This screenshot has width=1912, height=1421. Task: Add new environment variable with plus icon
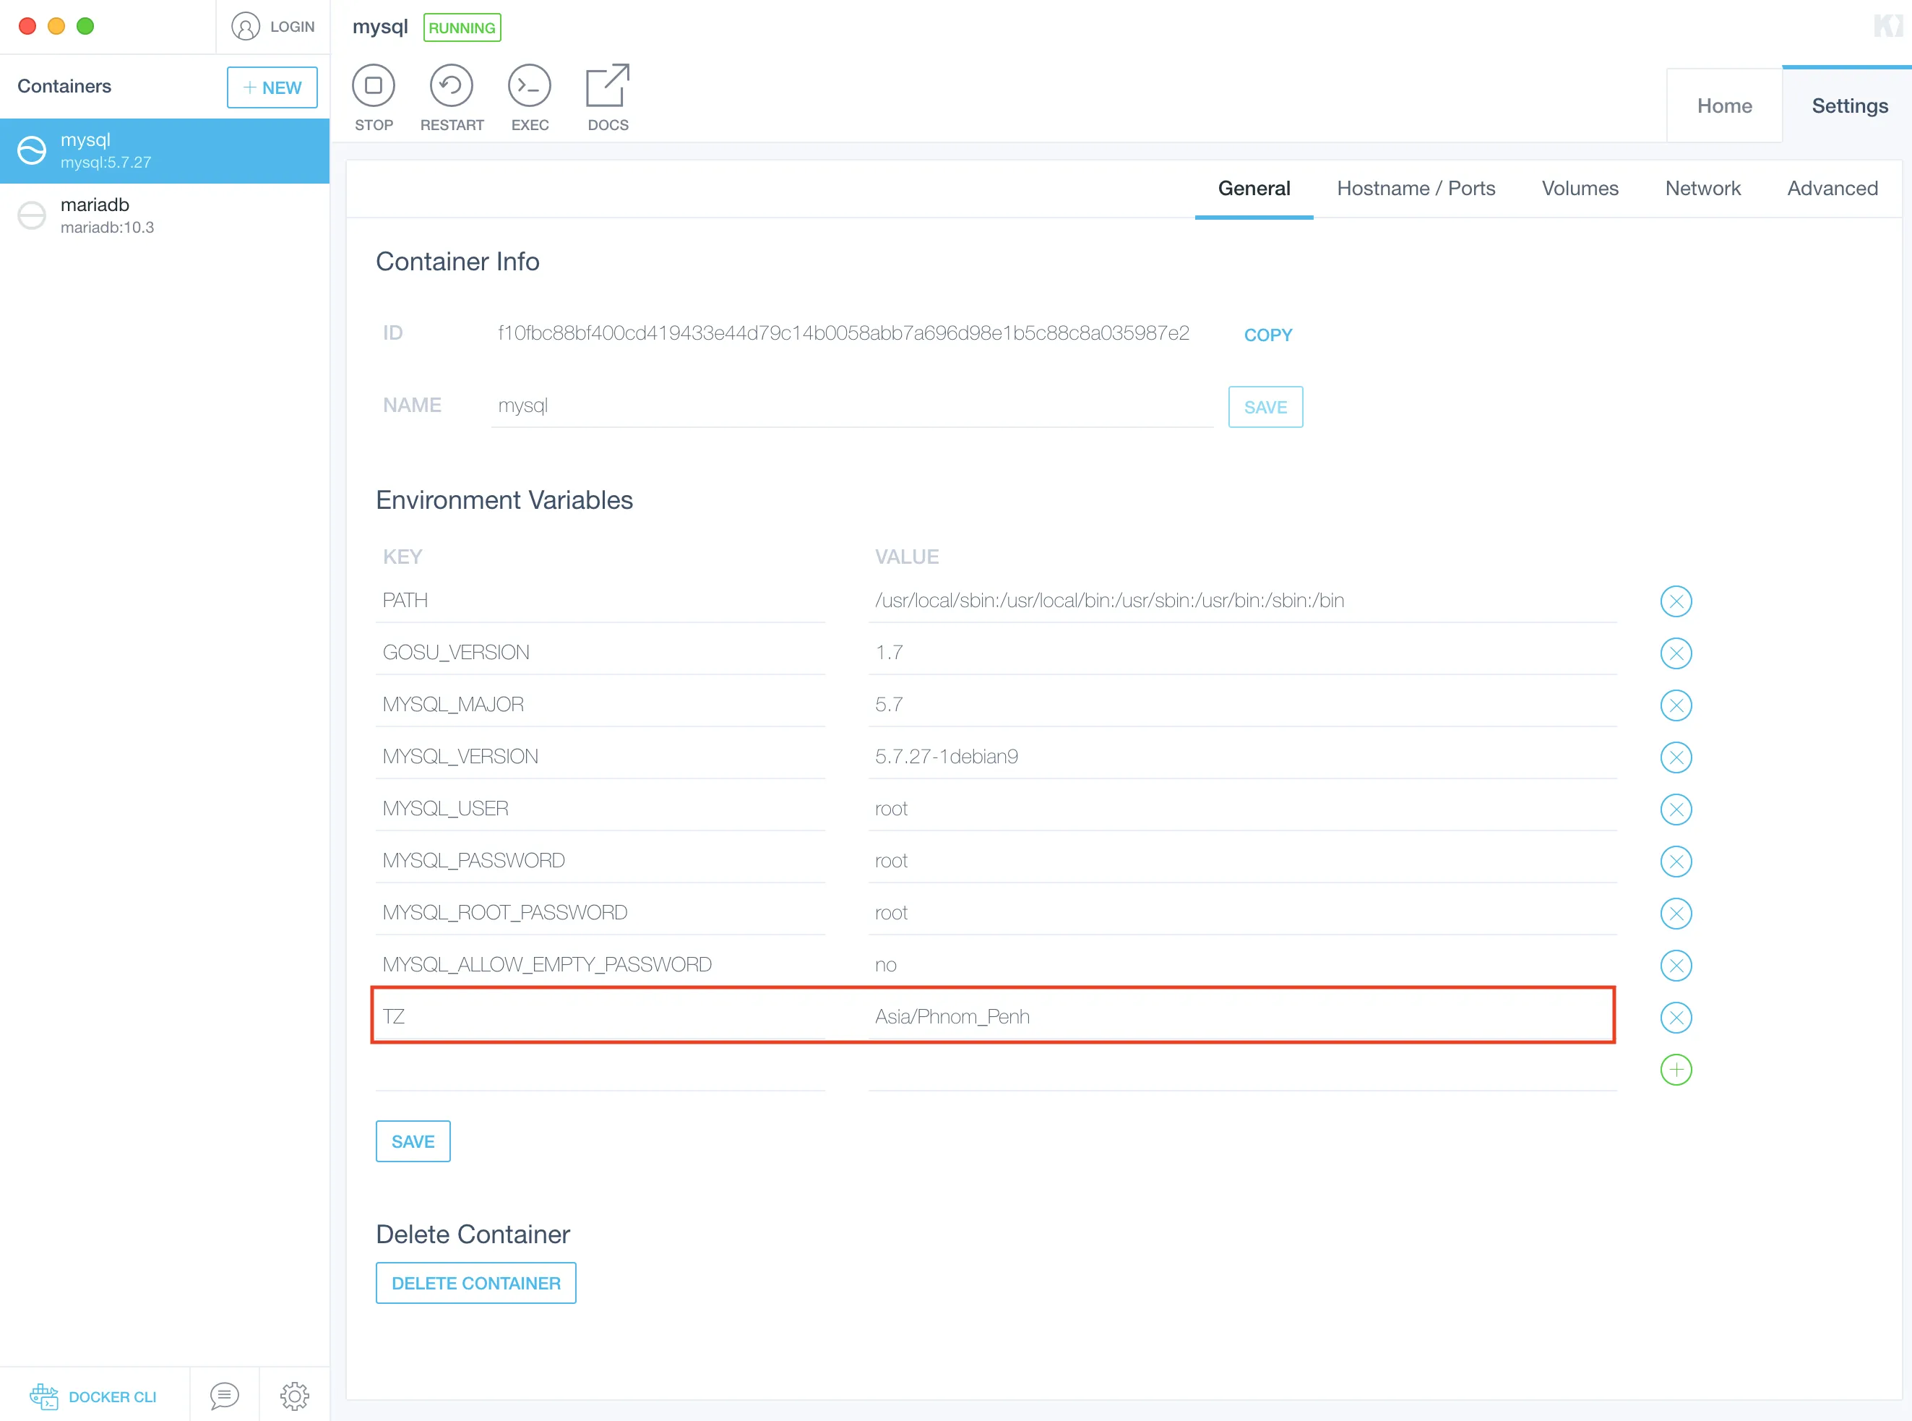pyautogui.click(x=1676, y=1070)
